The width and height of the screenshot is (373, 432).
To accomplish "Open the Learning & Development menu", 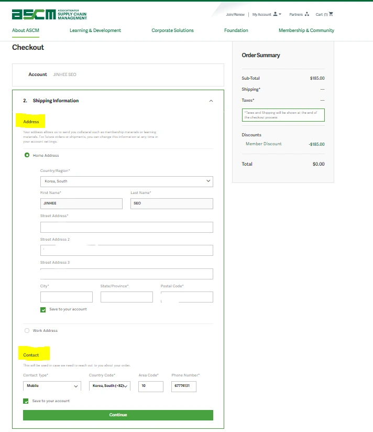I will pos(95,30).
